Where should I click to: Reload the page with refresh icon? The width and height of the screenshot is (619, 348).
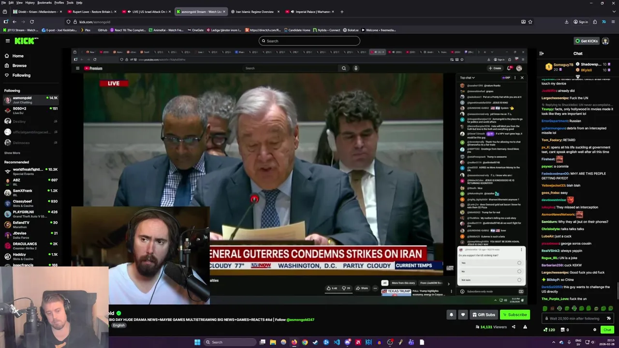point(32,22)
